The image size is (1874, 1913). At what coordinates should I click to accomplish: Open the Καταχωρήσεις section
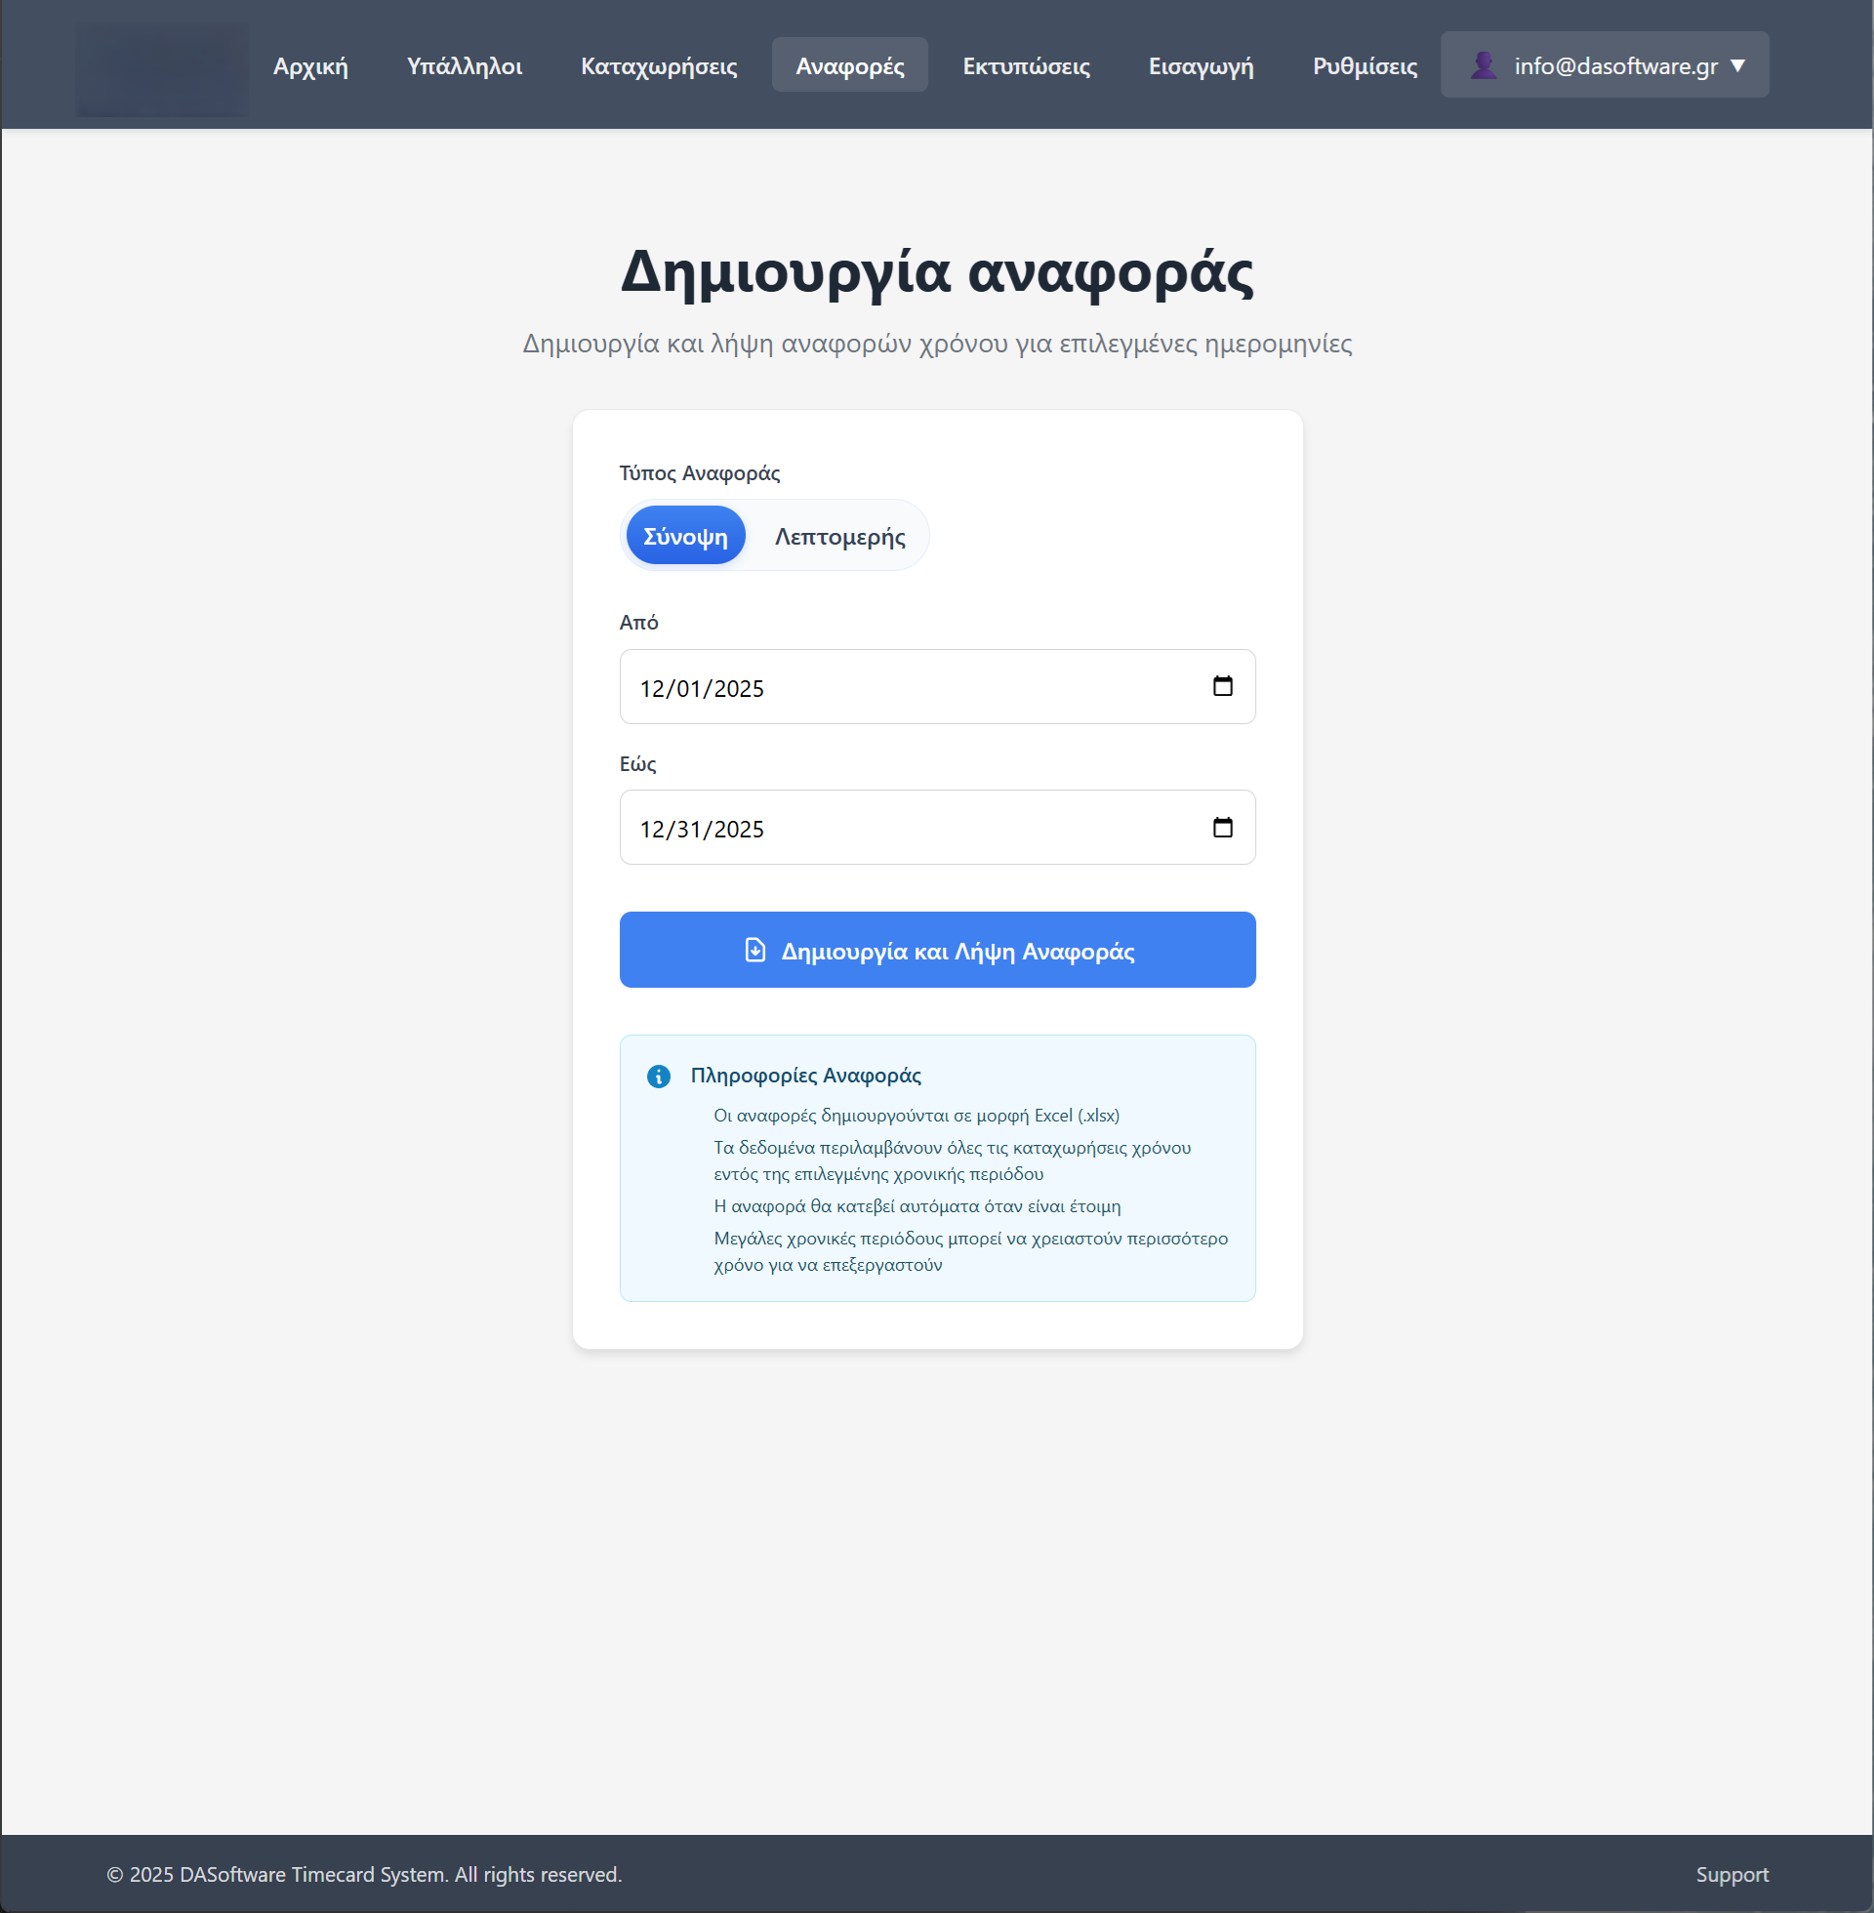coord(658,65)
